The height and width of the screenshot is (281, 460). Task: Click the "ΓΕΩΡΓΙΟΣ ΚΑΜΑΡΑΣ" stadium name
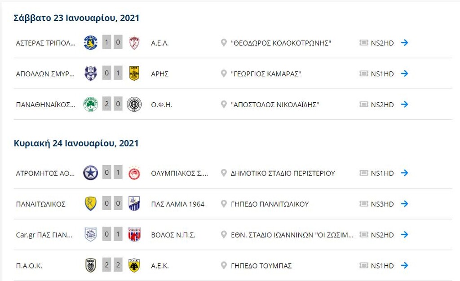click(x=266, y=74)
